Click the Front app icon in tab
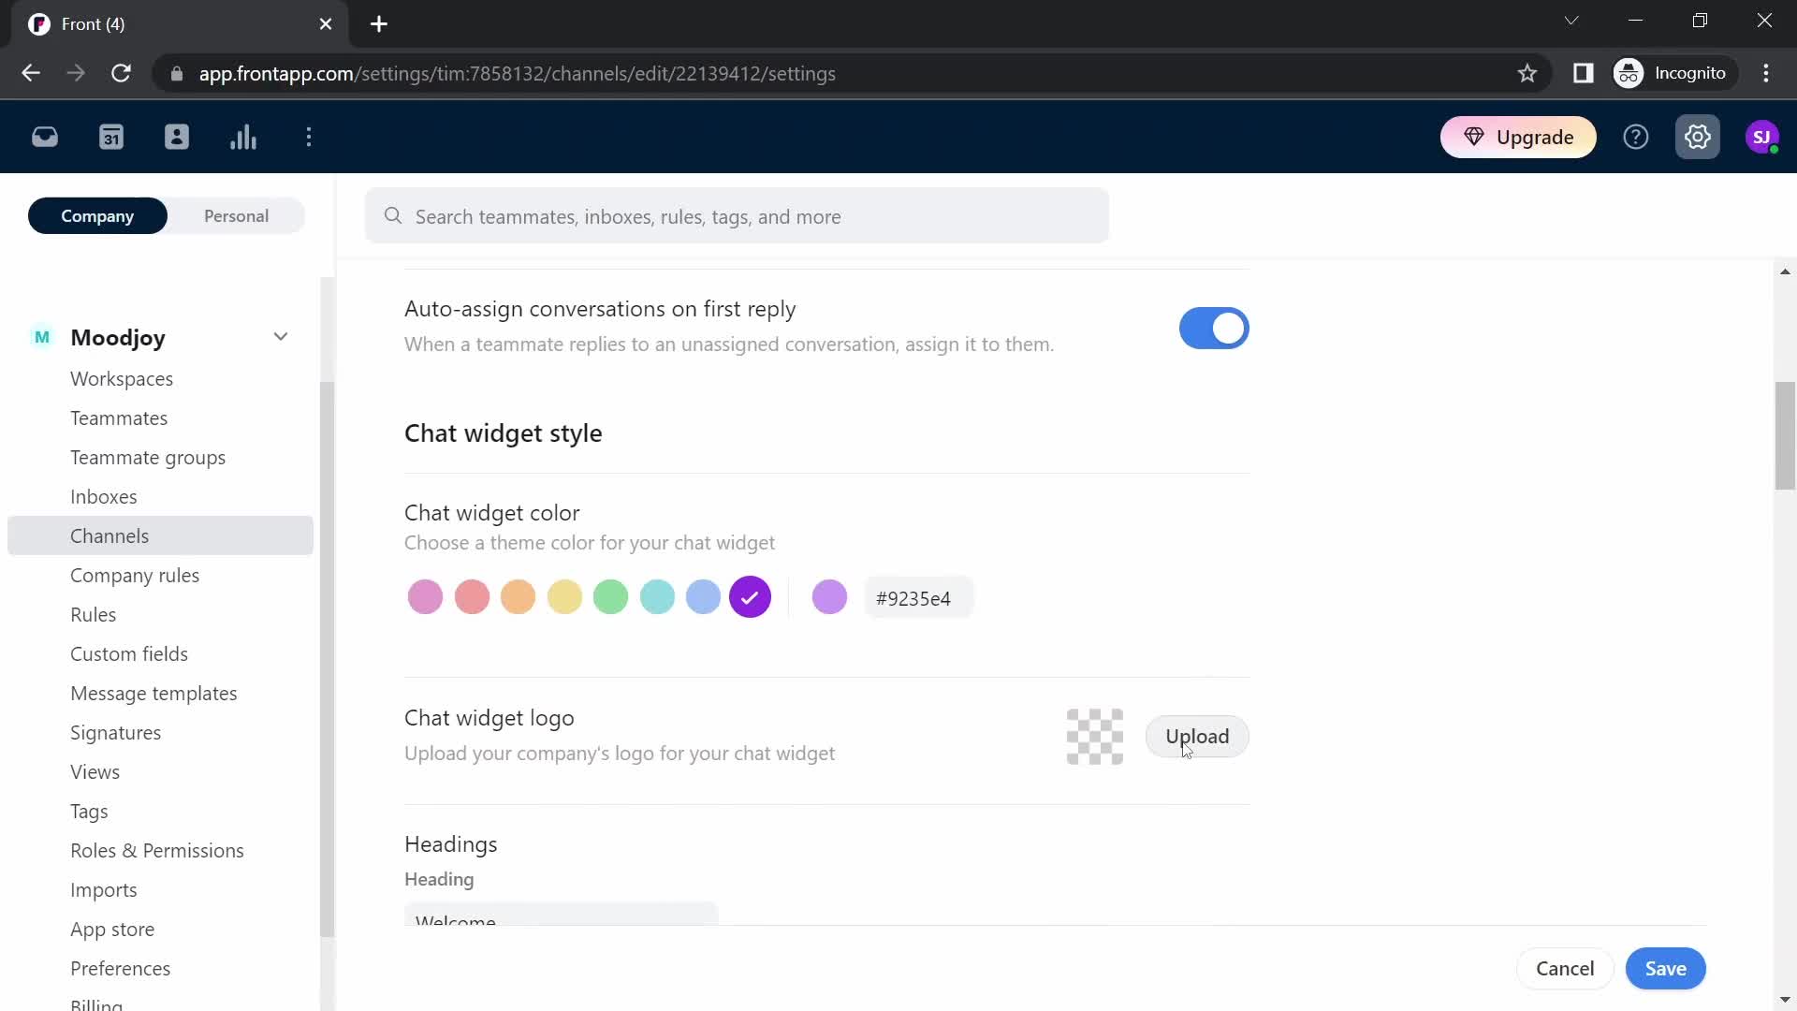The height and width of the screenshot is (1011, 1797). click(38, 23)
